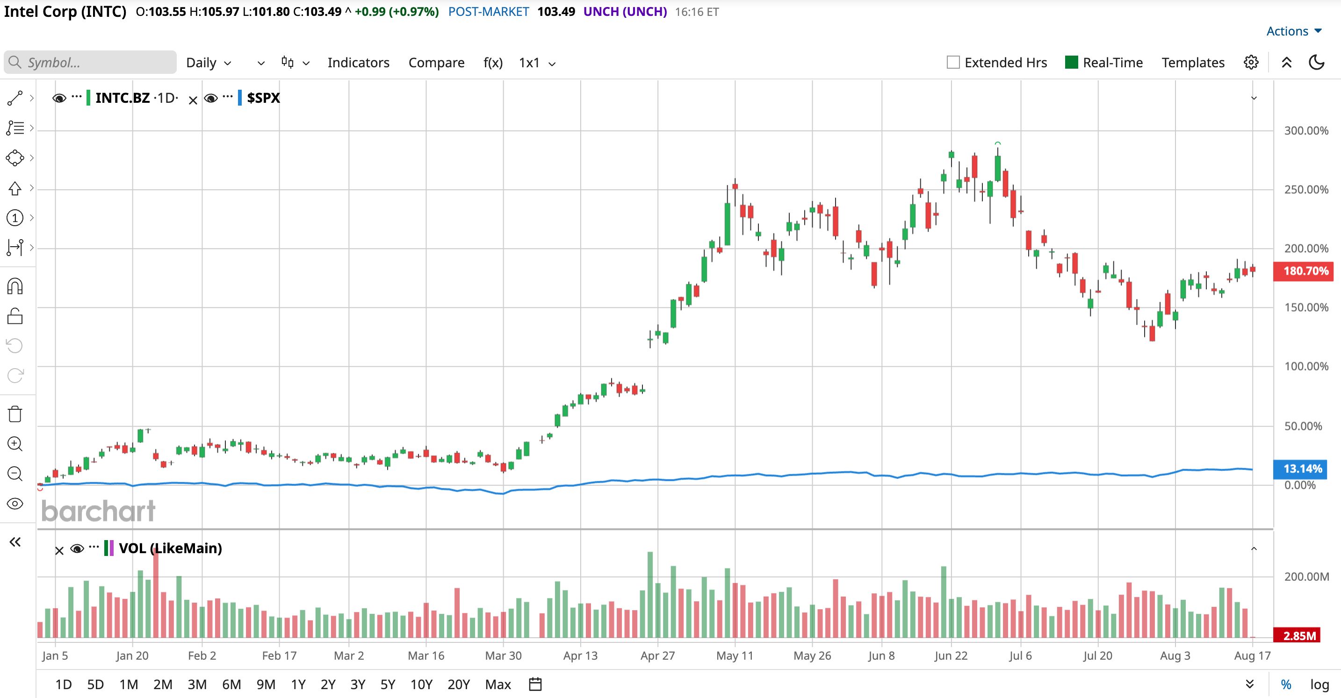Select the trend line drawing tool
Viewport: 1341px width, 698px height.
point(14,98)
